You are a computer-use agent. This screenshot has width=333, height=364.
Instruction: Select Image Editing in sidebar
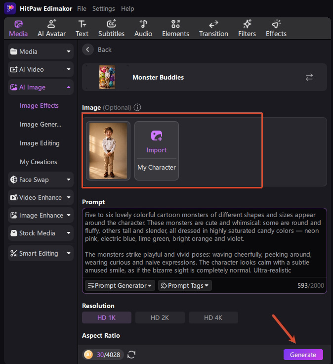coord(40,143)
